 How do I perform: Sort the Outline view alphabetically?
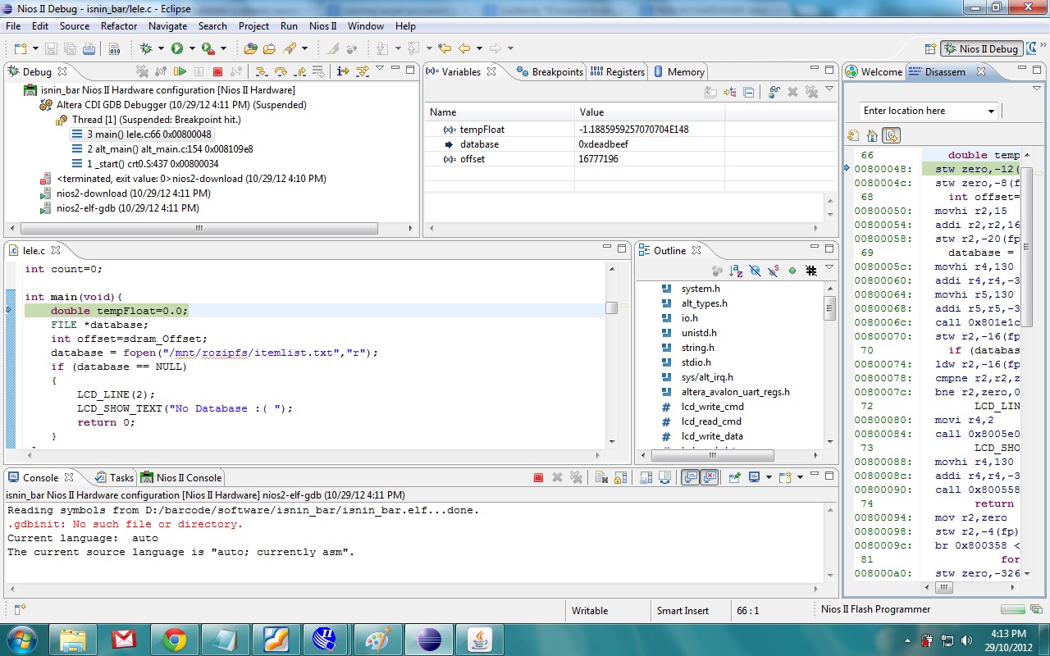[x=736, y=271]
